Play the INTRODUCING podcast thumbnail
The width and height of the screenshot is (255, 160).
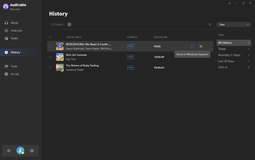tap(60, 46)
